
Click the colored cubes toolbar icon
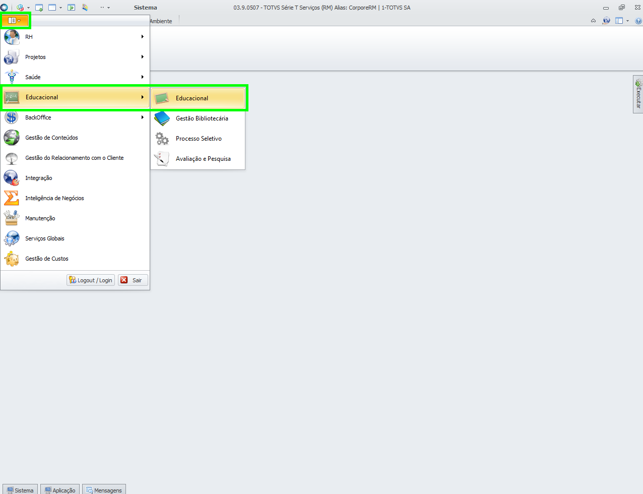tap(20, 8)
